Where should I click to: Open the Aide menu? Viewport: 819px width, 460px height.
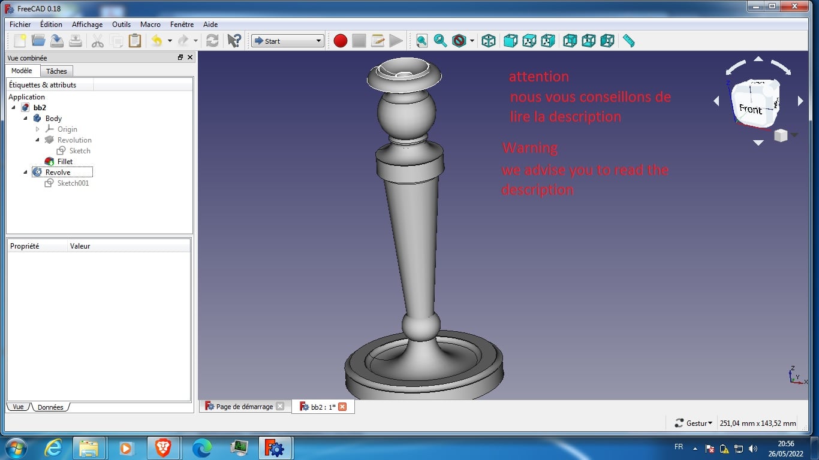coord(210,25)
